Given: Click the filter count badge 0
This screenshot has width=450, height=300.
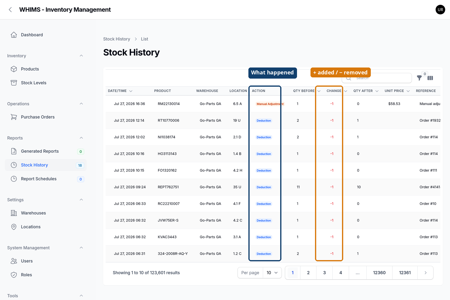Looking at the screenshot, I should [x=425, y=74].
